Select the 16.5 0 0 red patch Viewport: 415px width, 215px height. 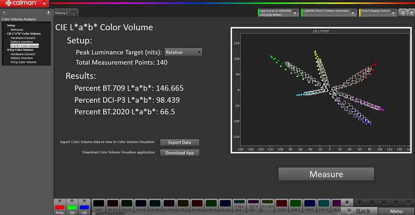(x=197, y=205)
